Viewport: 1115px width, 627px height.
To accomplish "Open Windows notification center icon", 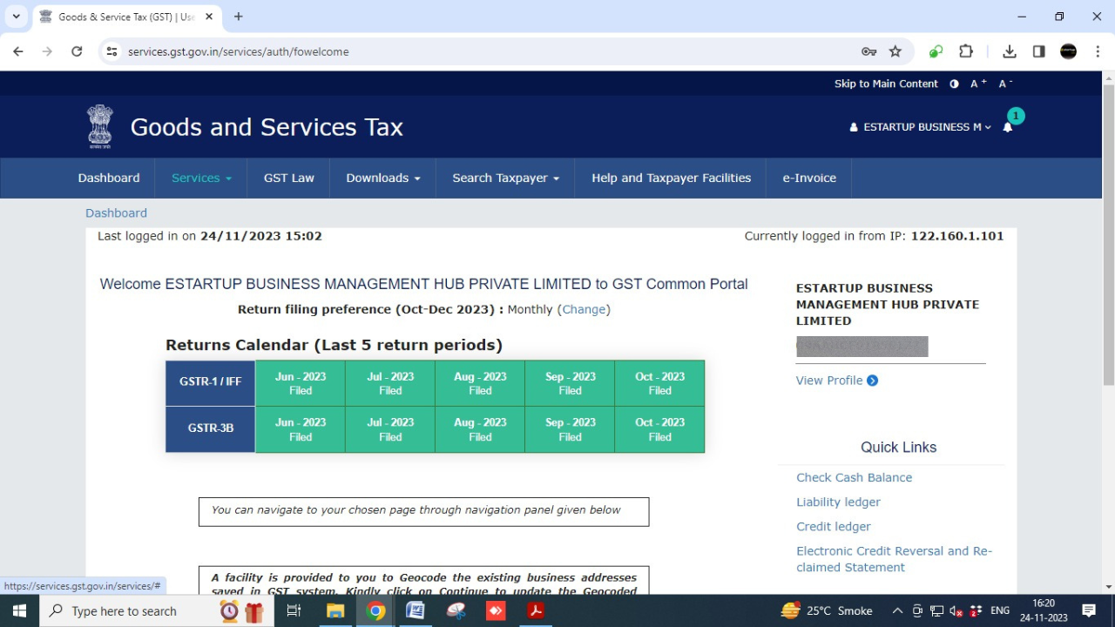I will tap(1089, 610).
